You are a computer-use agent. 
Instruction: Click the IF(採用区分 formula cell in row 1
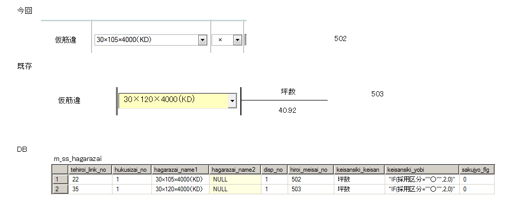point(422,179)
